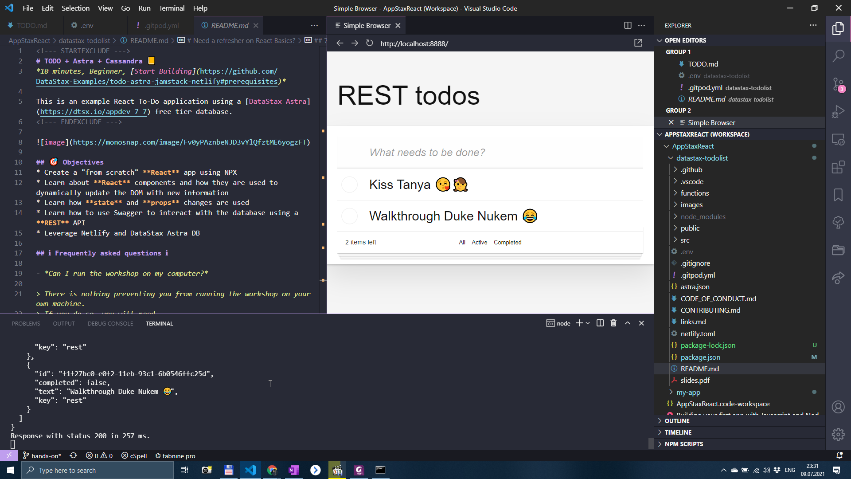Expand the functions folder
Screen dimensions: 851x479
point(695,193)
